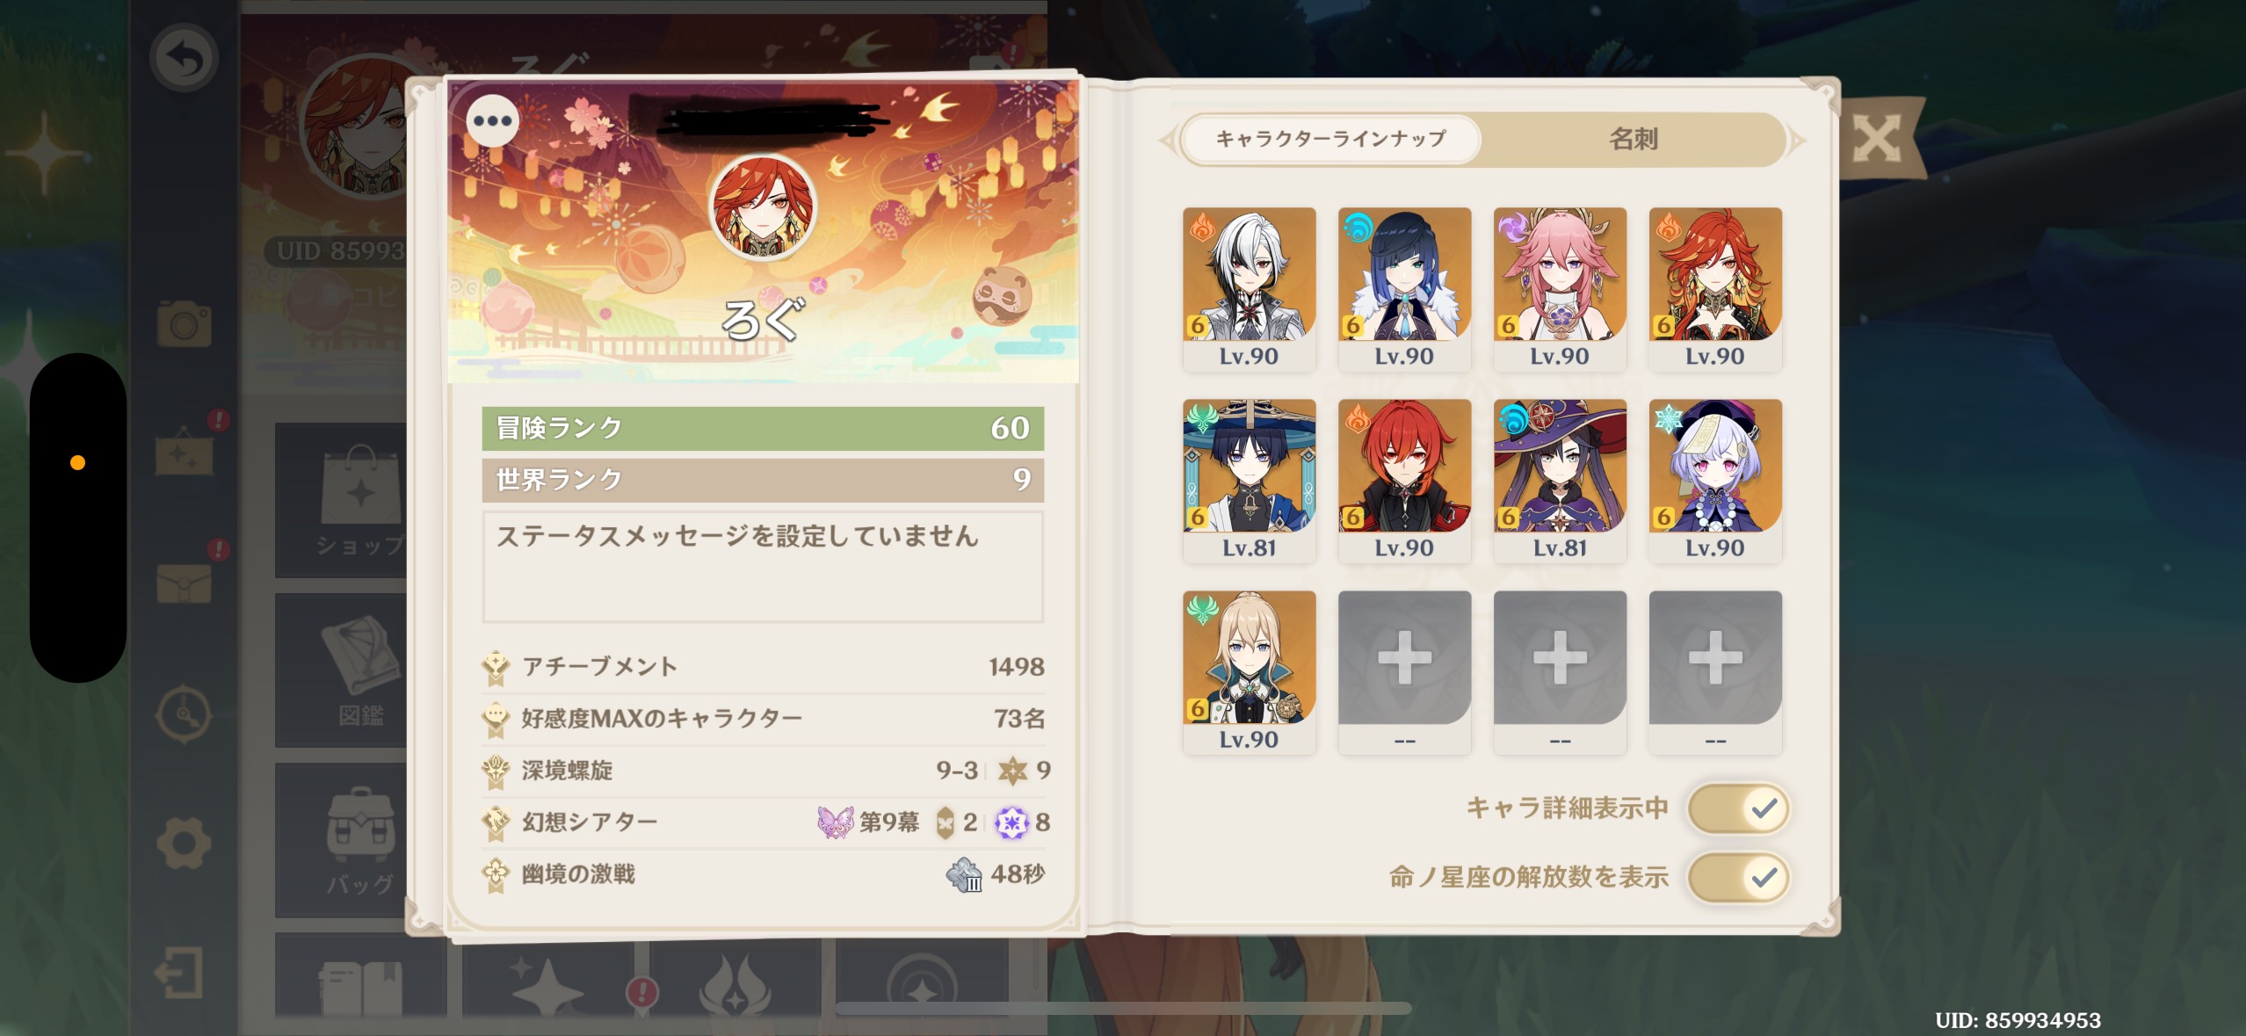Switch to the 名刺 tab
Screen dimensions: 2246x1036
coord(1634,139)
